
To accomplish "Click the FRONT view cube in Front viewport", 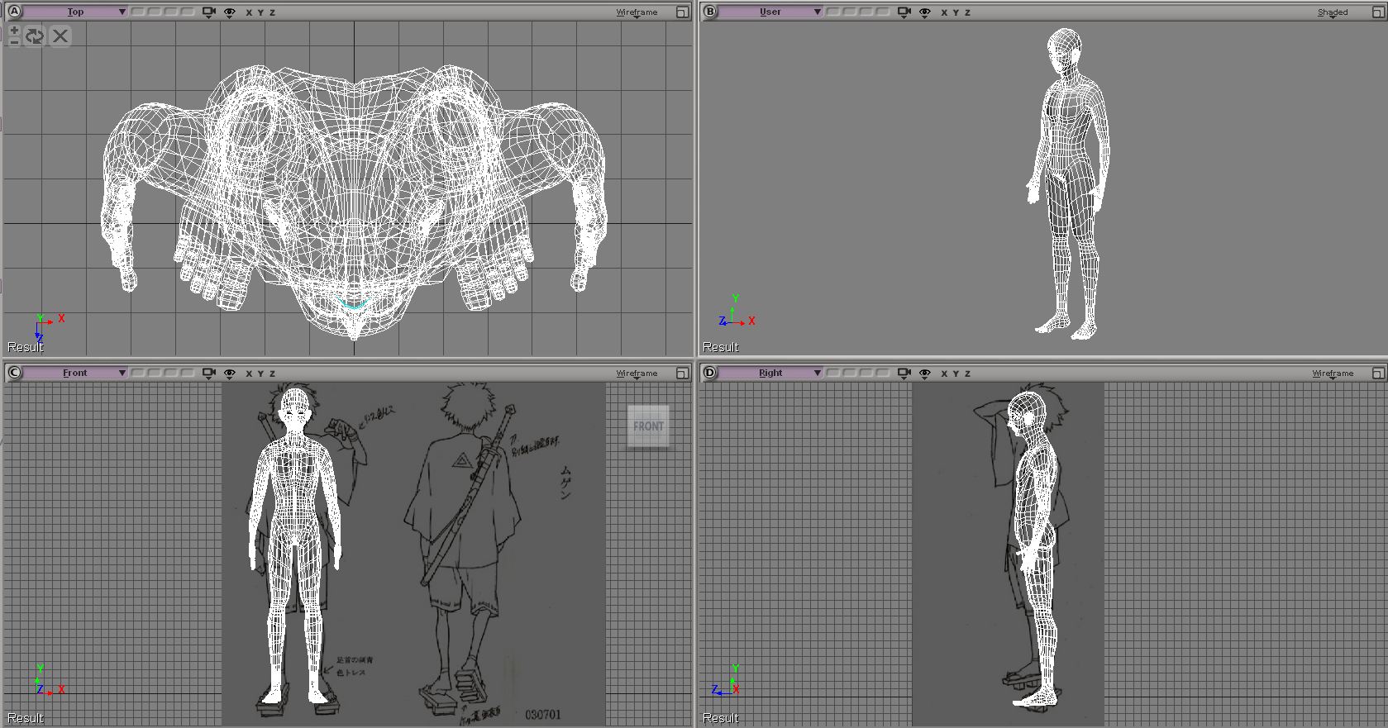I will 648,426.
